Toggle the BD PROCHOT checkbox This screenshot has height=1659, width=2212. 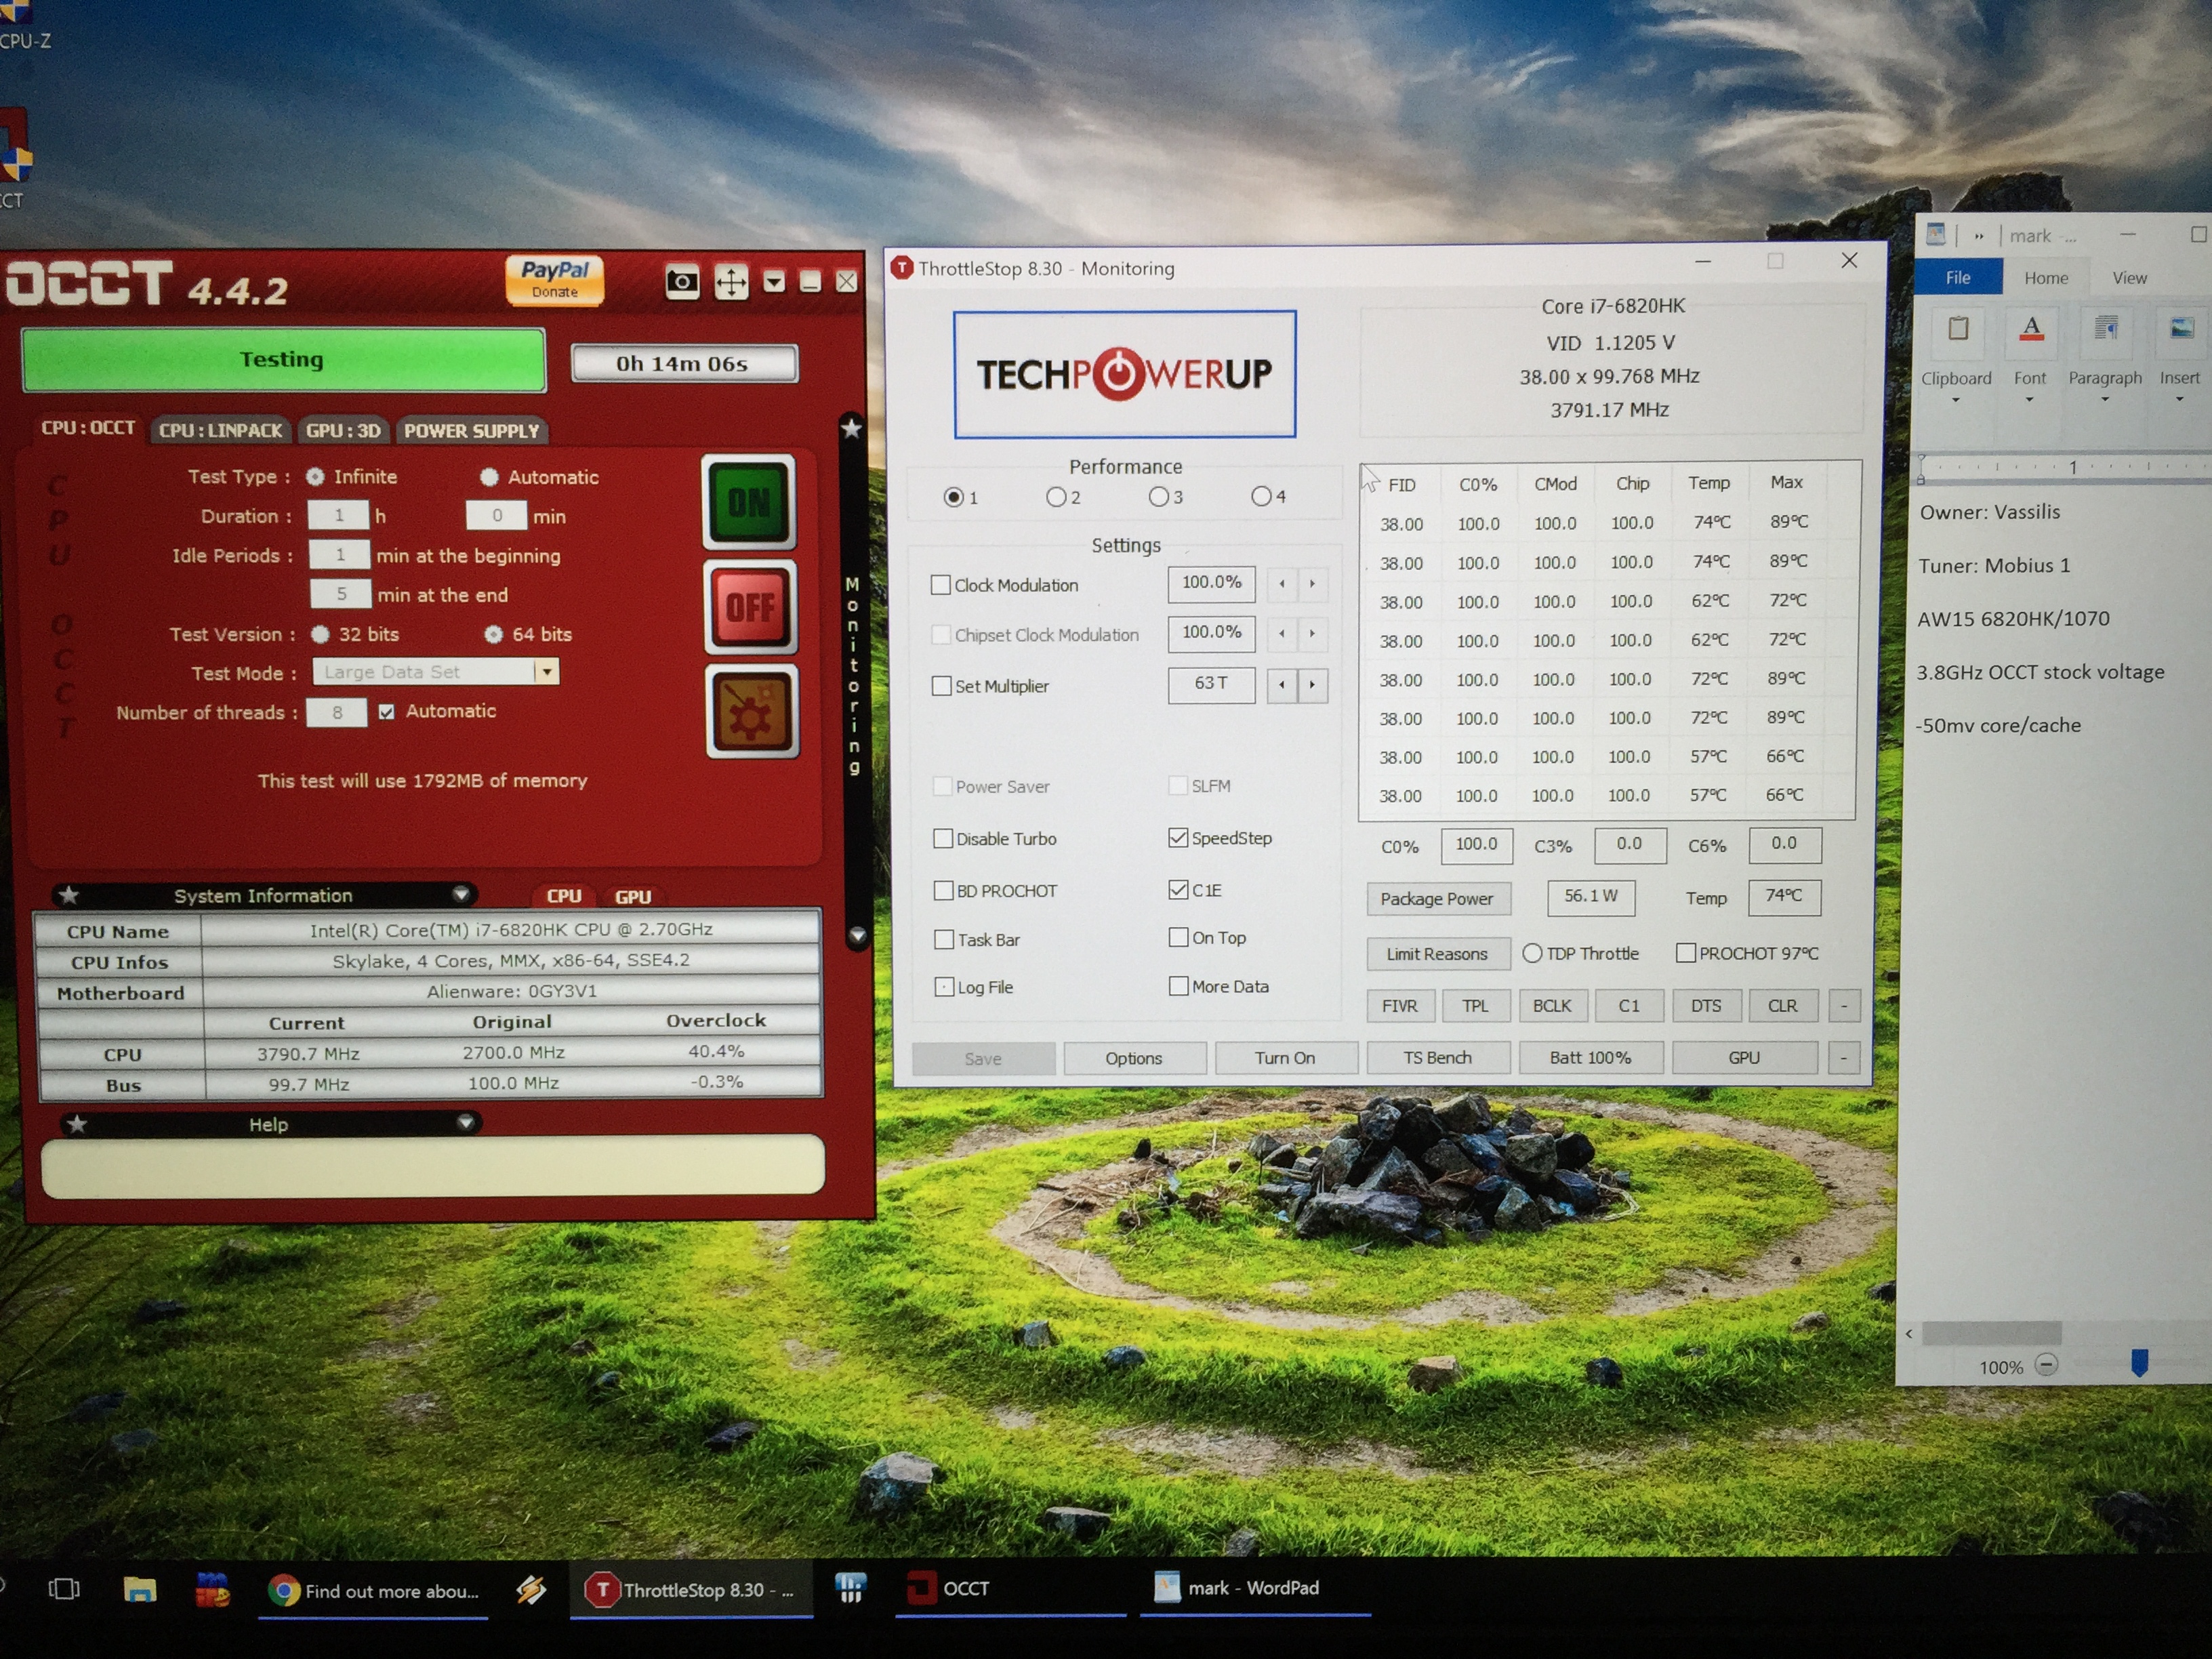pos(943,890)
